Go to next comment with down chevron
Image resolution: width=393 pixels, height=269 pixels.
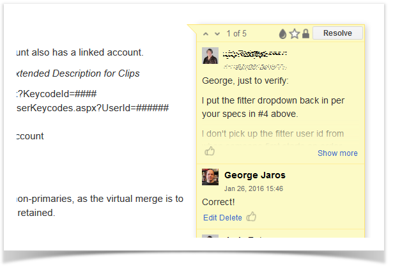tap(217, 34)
